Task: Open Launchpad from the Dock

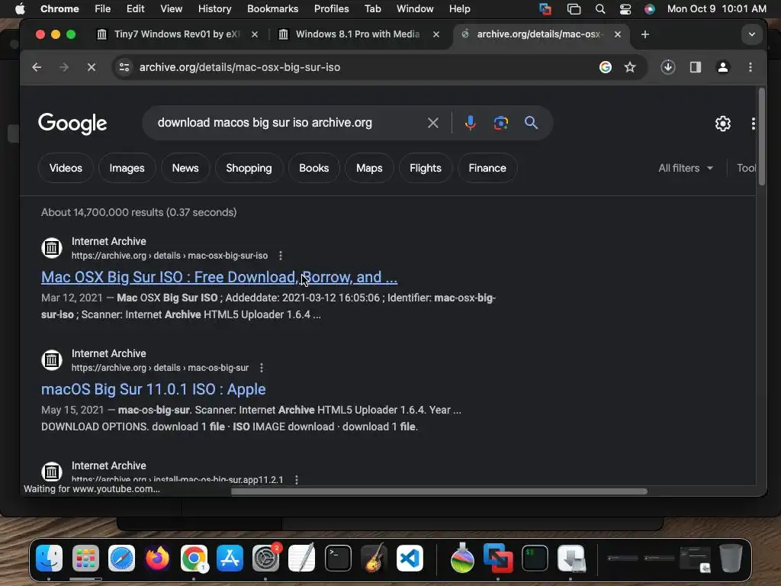Action: tap(85, 558)
